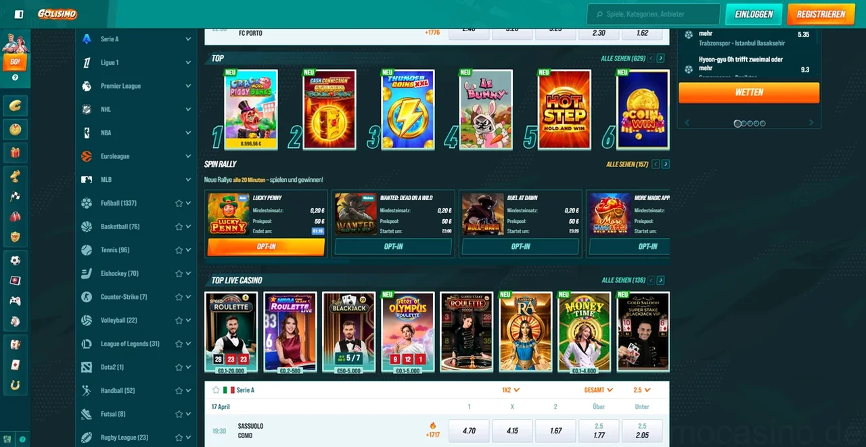Open the Thunder Coins XXL game thumbnail
The image size is (866, 447).
click(407, 110)
